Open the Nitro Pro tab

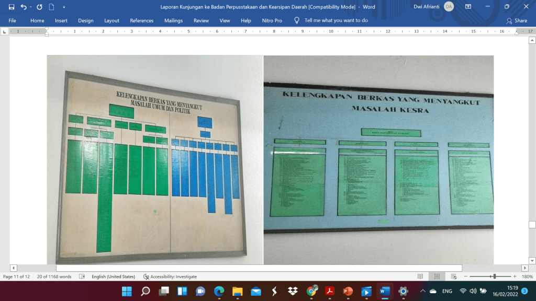[x=272, y=20]
